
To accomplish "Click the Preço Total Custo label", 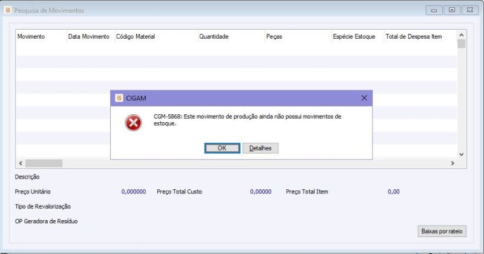I will tap(179, 192).
